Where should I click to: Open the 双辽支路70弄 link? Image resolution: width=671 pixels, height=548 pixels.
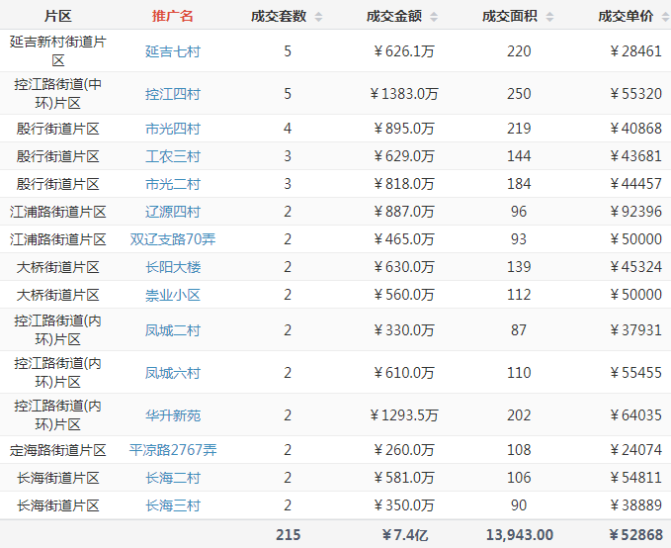(x=173, y=239)
